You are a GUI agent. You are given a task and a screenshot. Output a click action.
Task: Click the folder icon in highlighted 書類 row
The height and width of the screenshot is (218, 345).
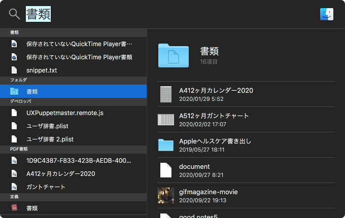(14, 91)
